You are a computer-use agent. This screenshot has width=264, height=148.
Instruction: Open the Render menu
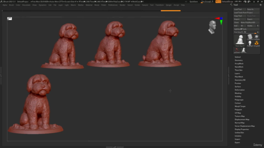[123, 5]
